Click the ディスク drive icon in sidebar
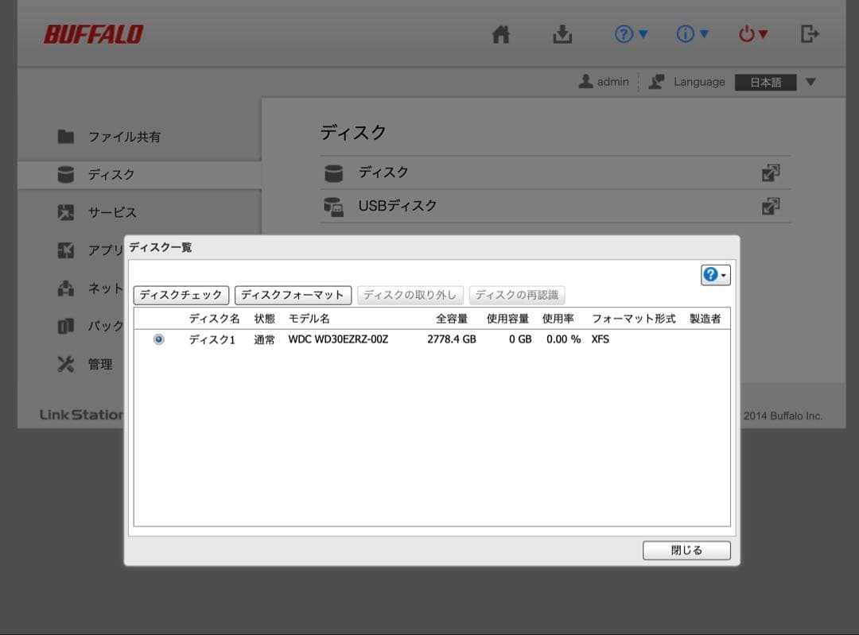This screenshot has height=635, width=859. [x=65, y=173]
